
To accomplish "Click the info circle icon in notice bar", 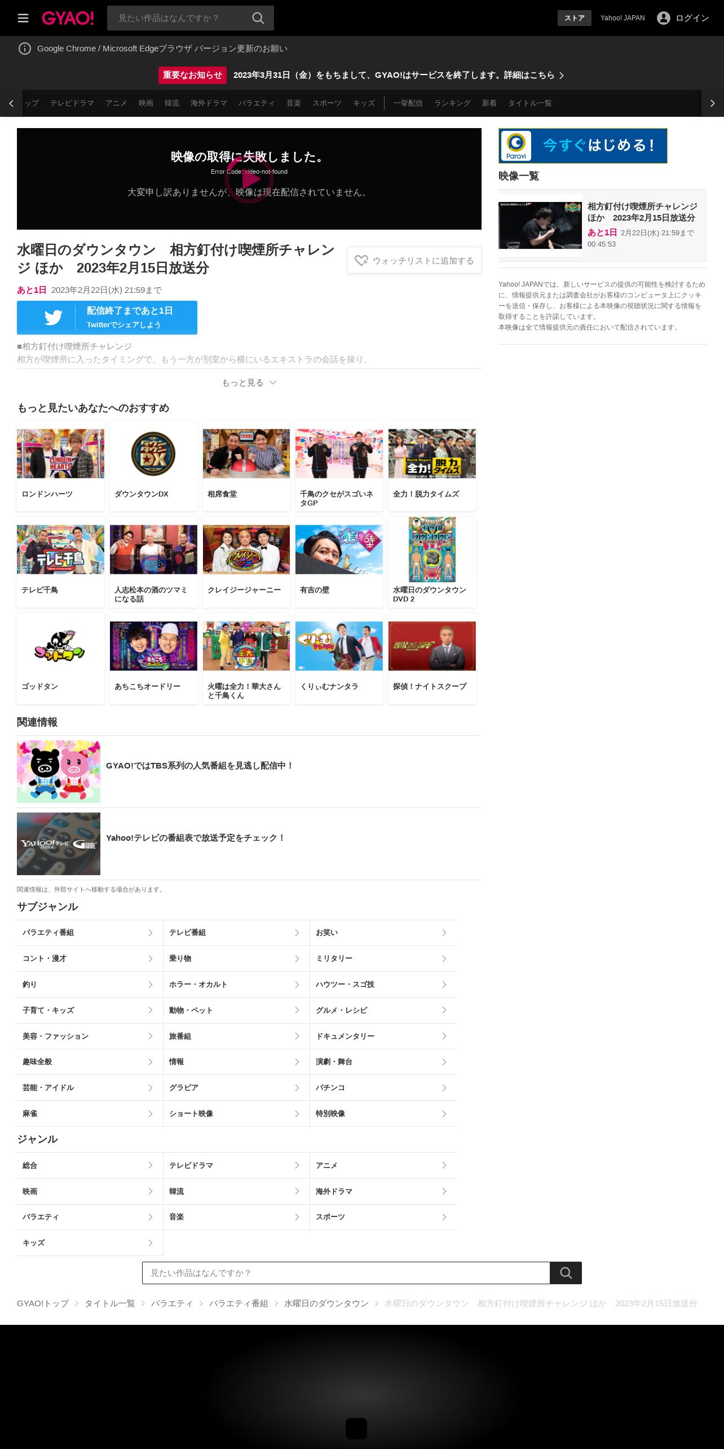I will (25, 49).
